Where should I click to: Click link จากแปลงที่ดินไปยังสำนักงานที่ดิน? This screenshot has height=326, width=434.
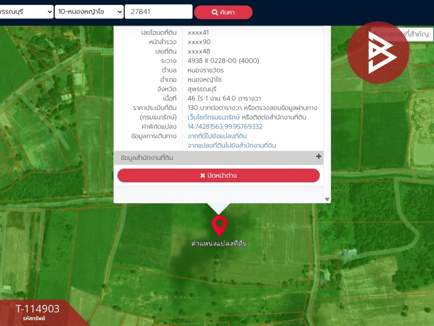(232, 145)
